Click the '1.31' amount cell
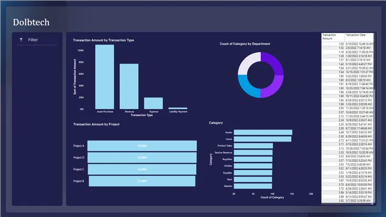 click(341, 60)
